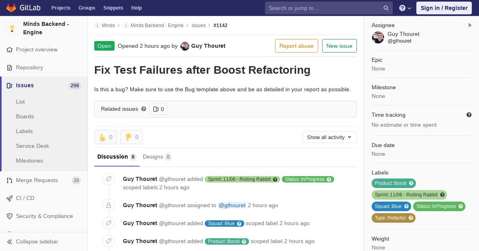Click the Report abuse button
This screenshot has width=479, height=251.
coord(296,46)
